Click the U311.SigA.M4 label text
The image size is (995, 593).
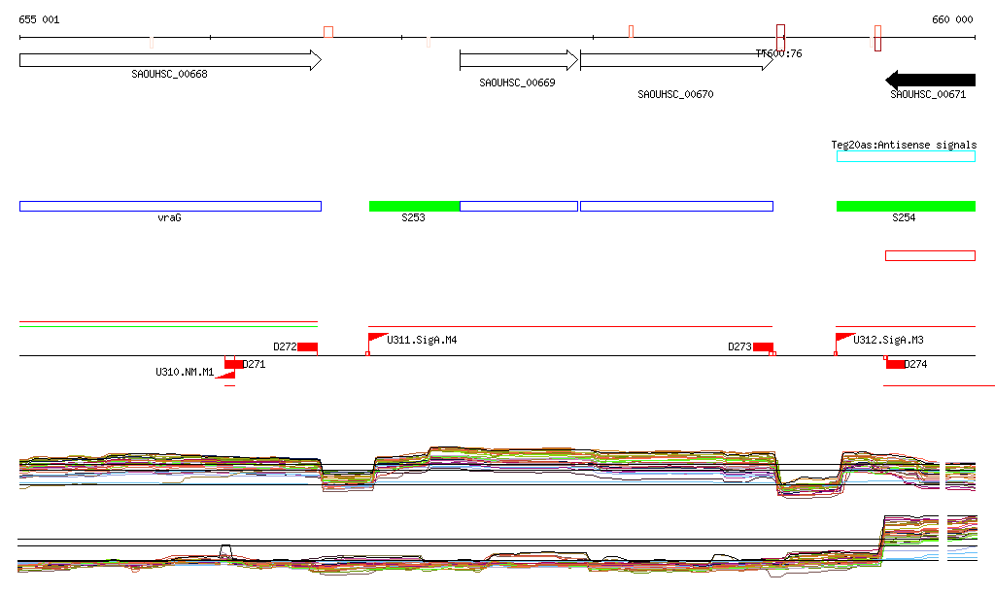click(422, 341)
